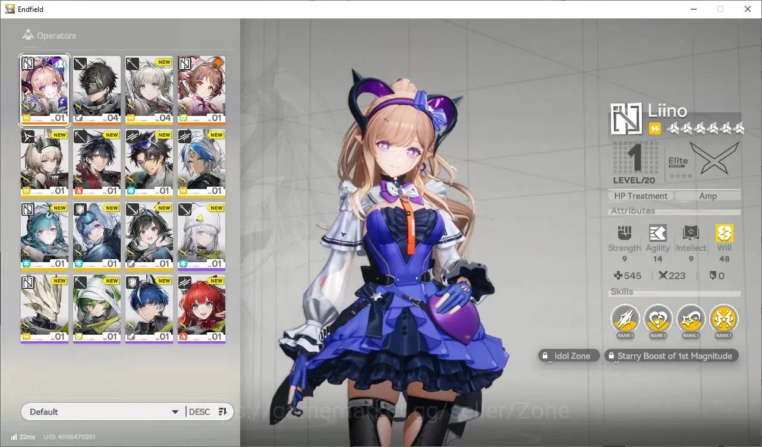The image size is (762, 447).
Task: Select the black-haired masked operator card
Action: point(97,90)
